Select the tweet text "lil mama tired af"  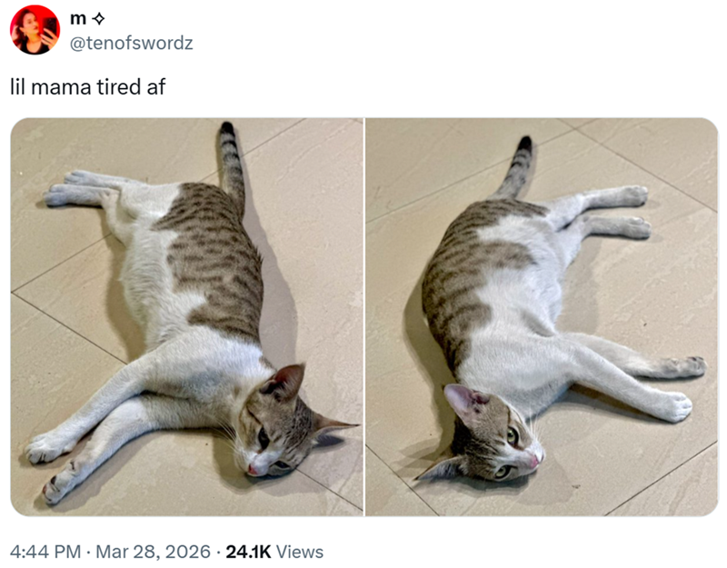[87, 88]
